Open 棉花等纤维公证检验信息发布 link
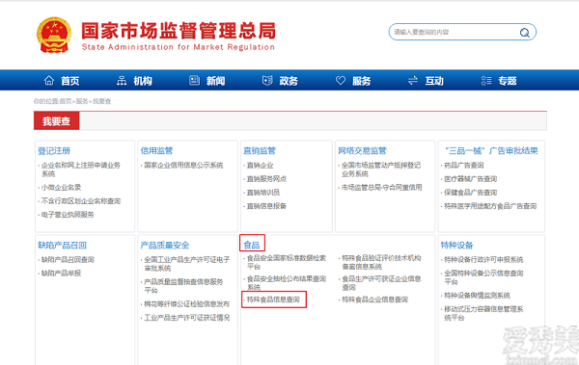This screenshot has width=579, height=365. pos(187,303)
